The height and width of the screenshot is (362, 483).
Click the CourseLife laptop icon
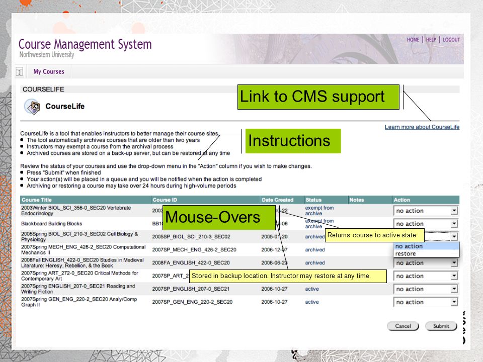(x=32, y=107)
